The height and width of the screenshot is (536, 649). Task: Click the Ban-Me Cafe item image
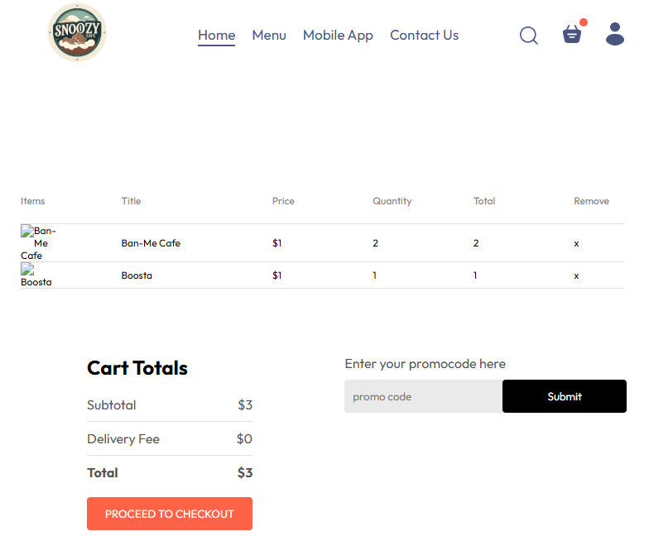coord(37,243)
